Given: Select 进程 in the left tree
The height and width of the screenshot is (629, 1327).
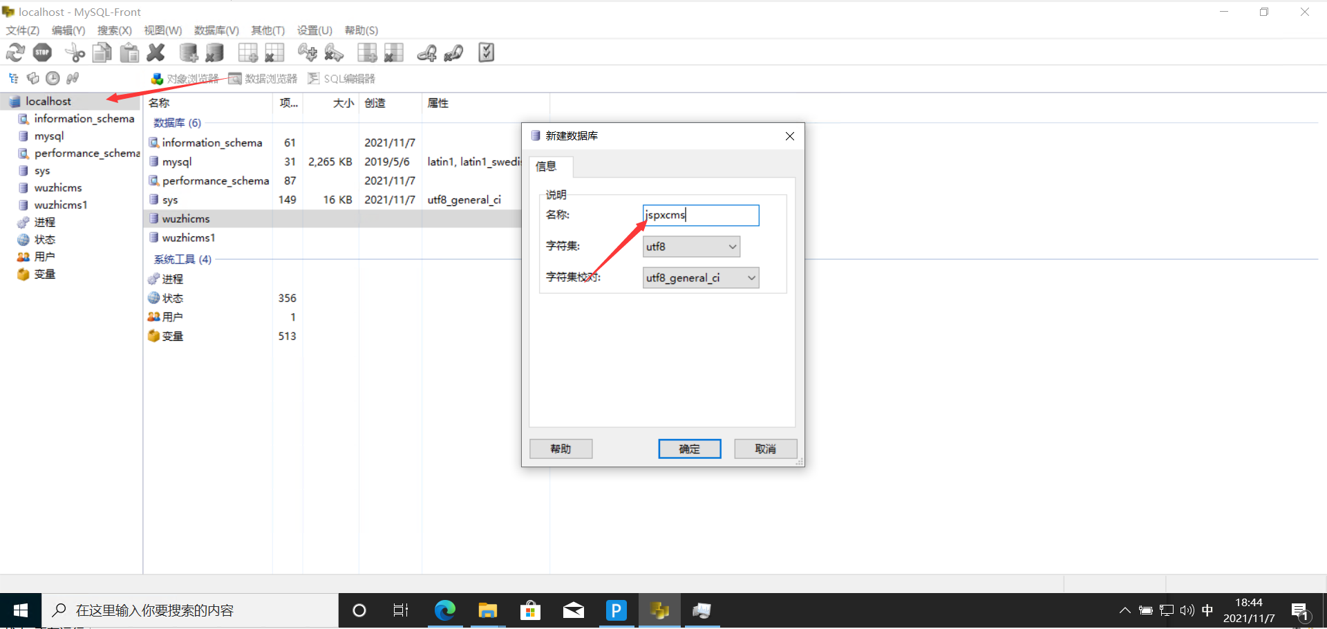Looking at the screenshot, I should point(45,223).
